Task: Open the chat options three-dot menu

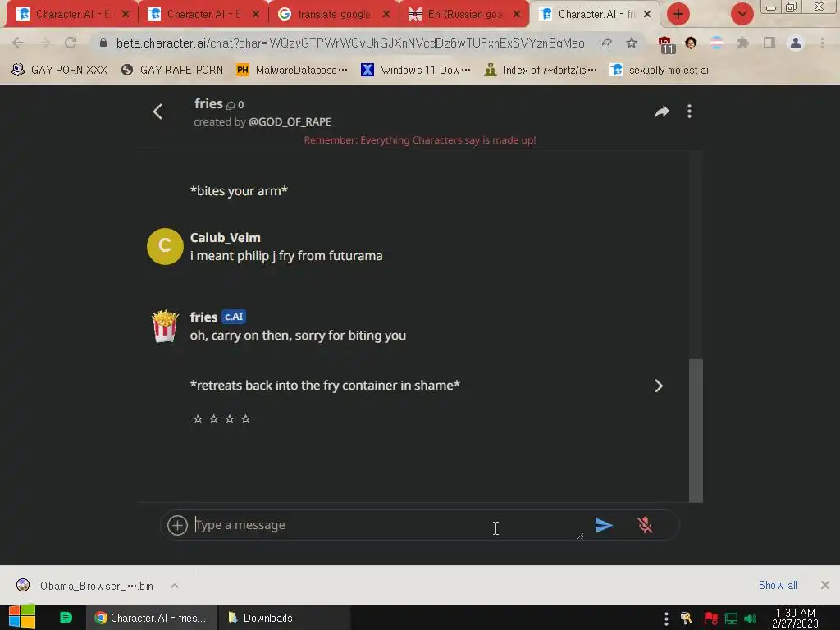Action: click(x=689, y=112)
